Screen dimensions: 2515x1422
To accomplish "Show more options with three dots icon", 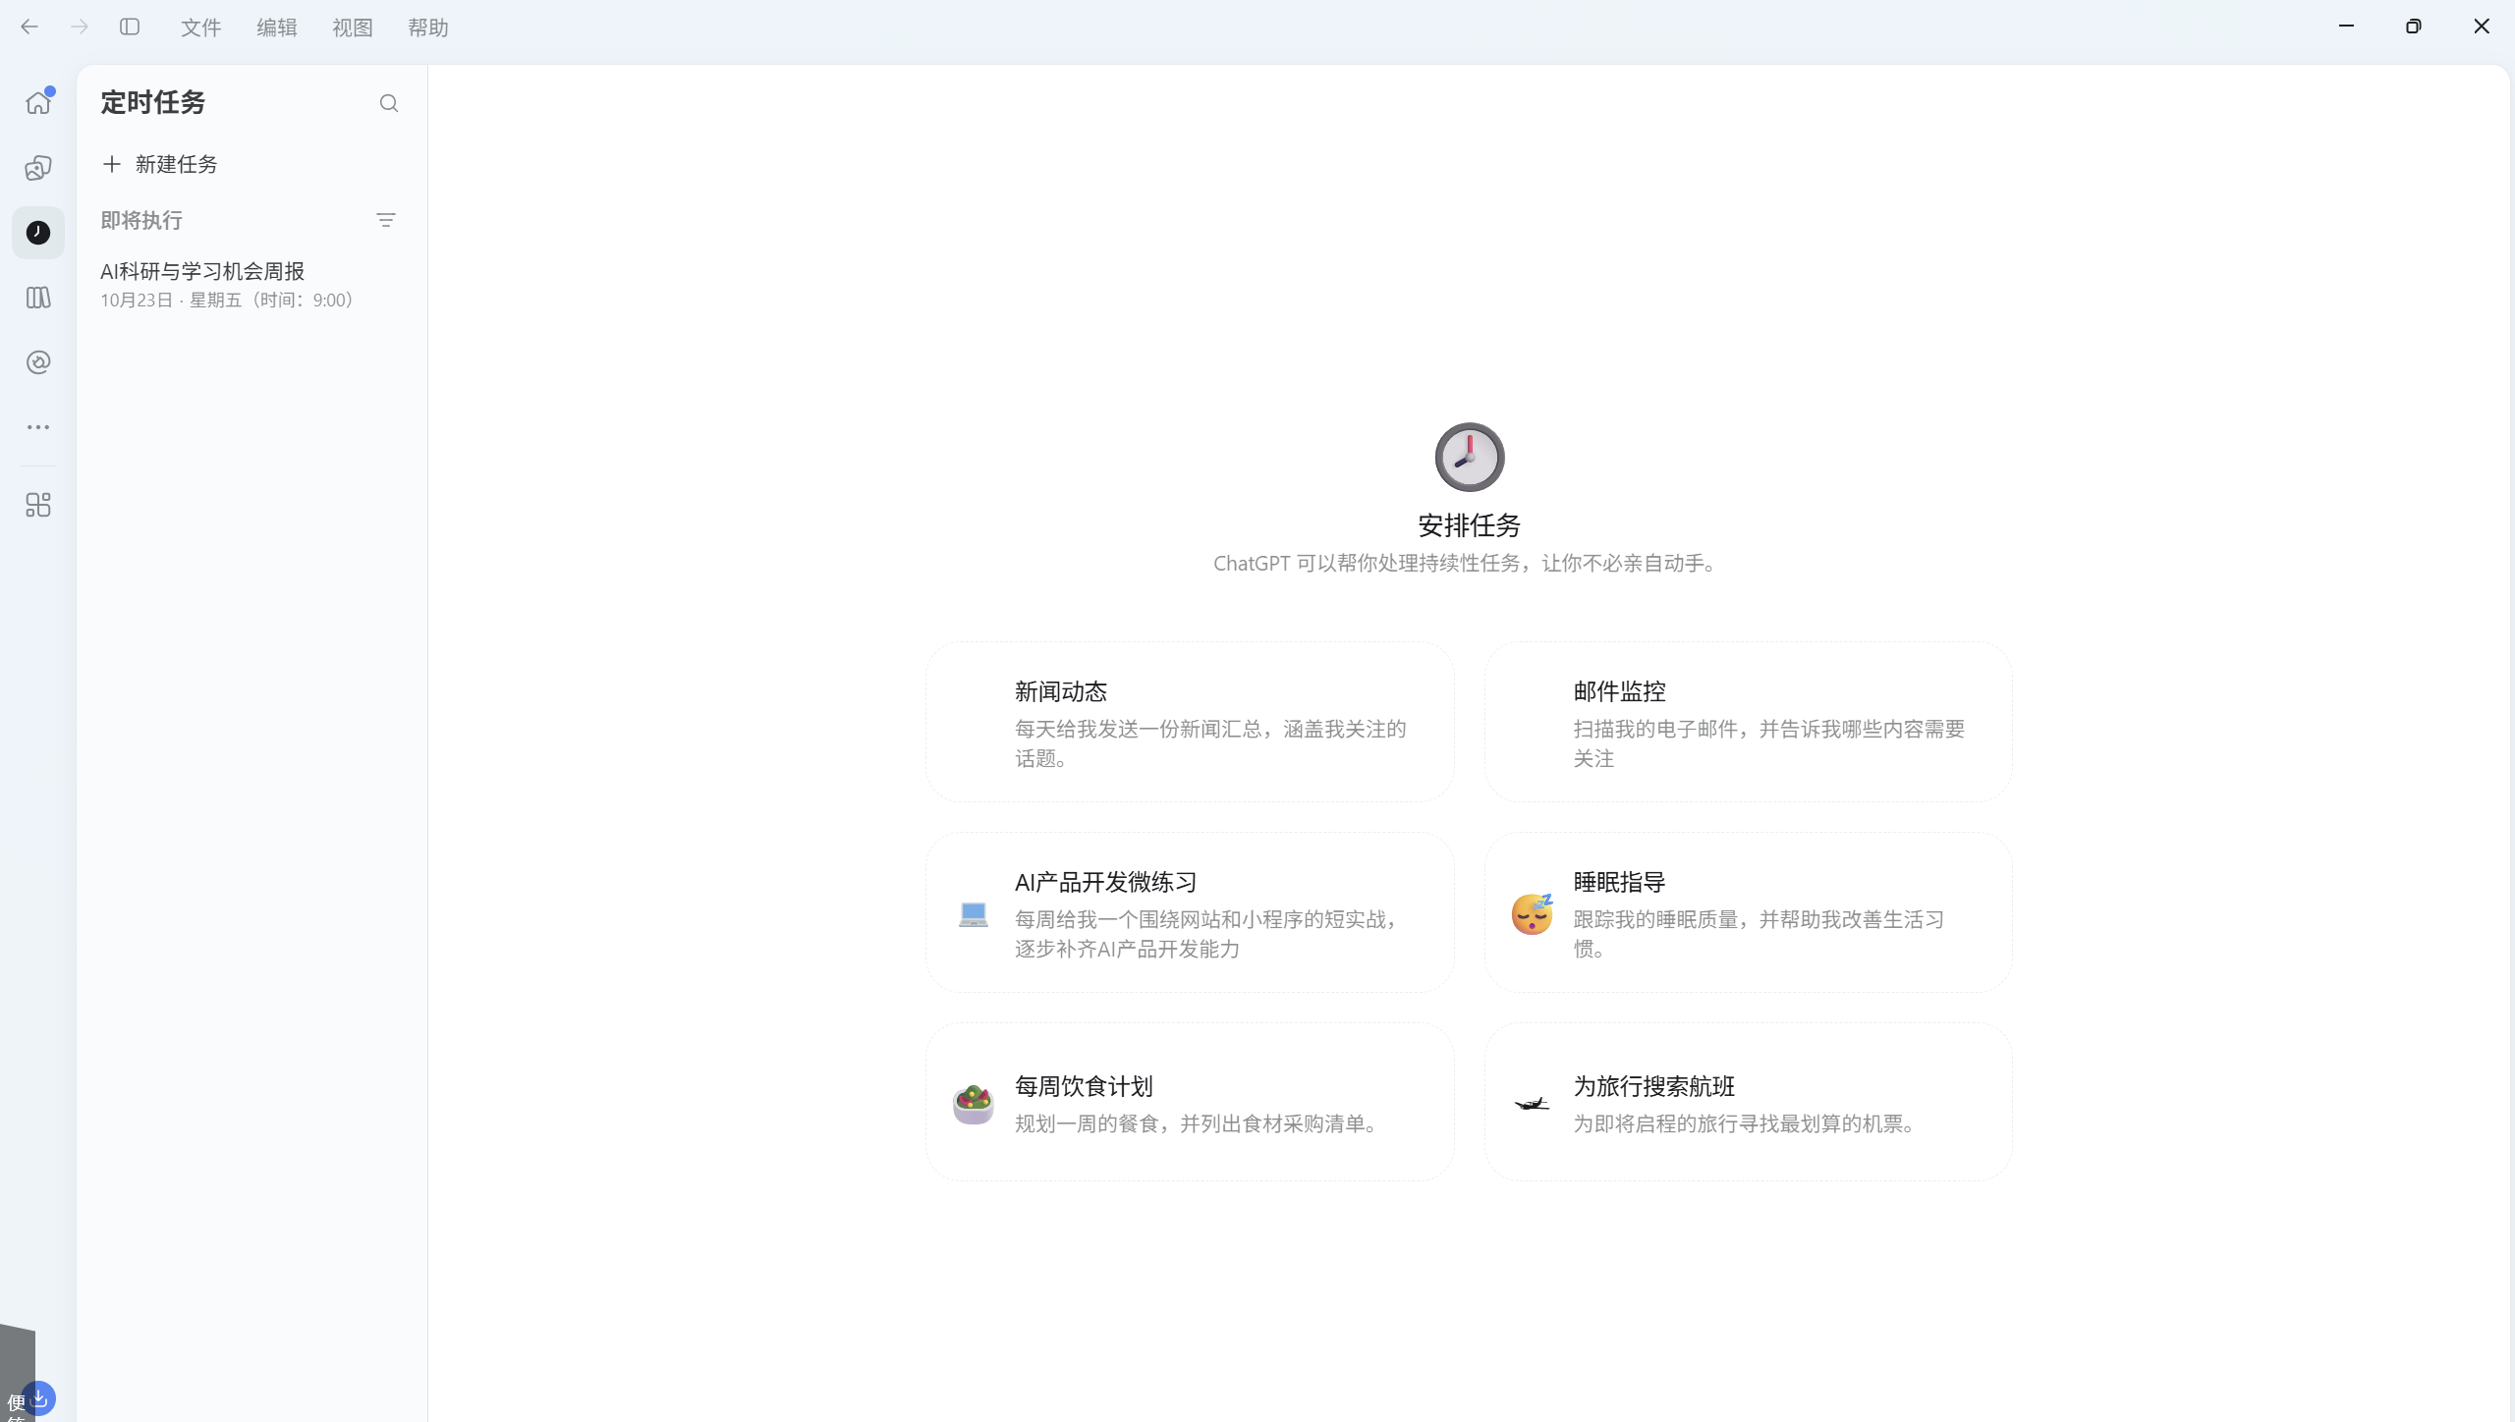I will tap(38, 427).
